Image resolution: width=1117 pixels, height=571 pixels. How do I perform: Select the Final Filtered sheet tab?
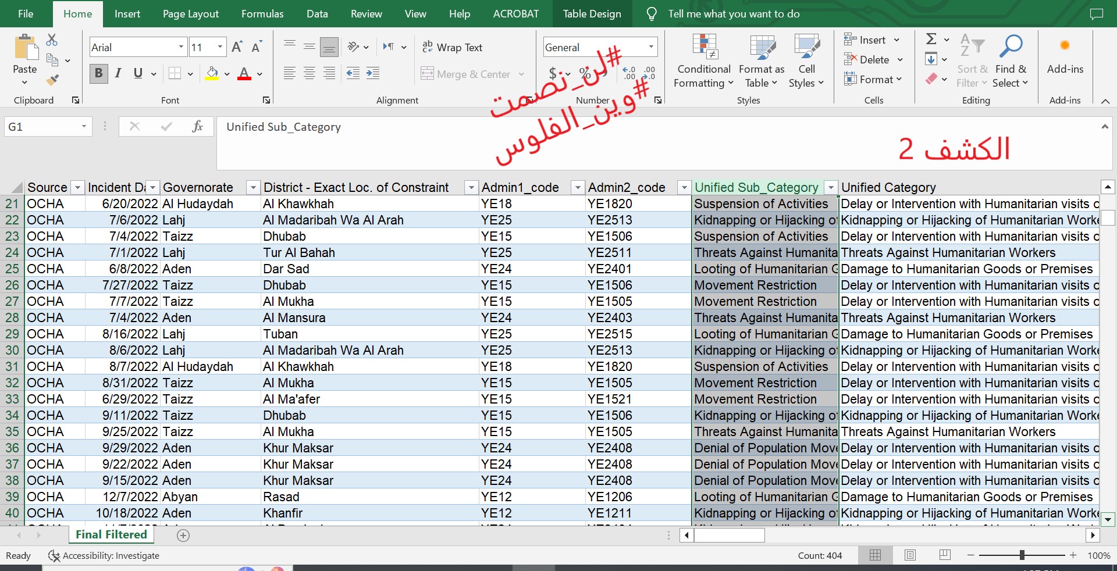tap(111, 534)
